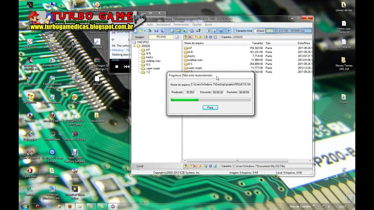Click the PS DVD image type field

point(161,37)
